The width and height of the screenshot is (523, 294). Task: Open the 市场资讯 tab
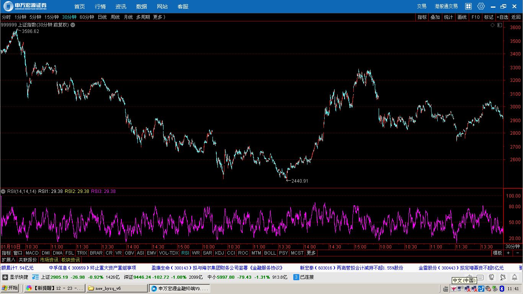coord(49,260)
